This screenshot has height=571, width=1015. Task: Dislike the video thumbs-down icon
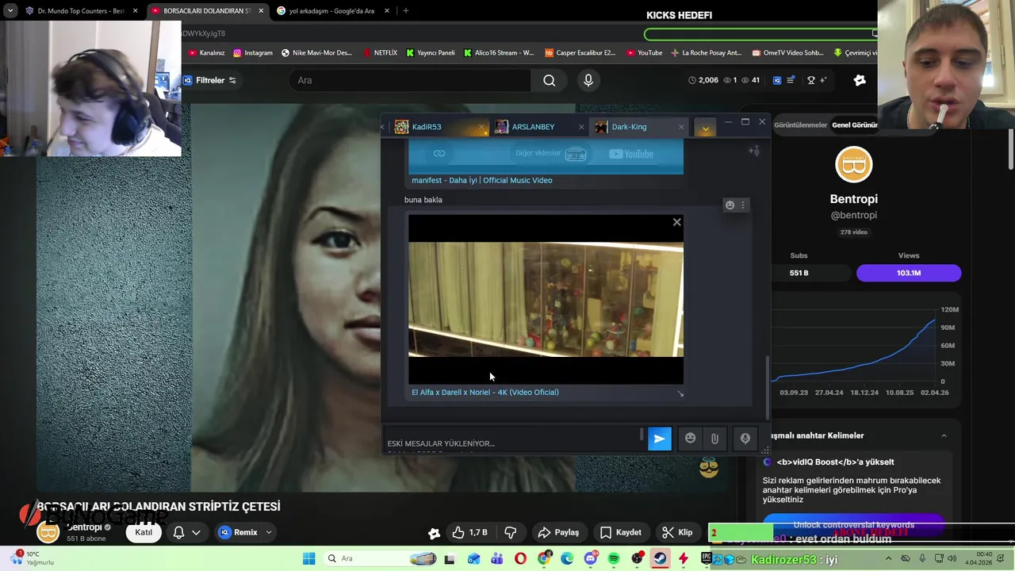(x=510, y=532)
